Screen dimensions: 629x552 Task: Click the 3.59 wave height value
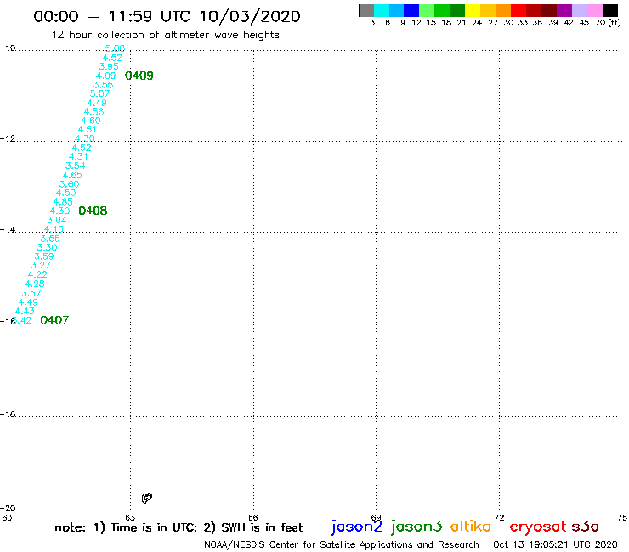(x=44, y=256)
